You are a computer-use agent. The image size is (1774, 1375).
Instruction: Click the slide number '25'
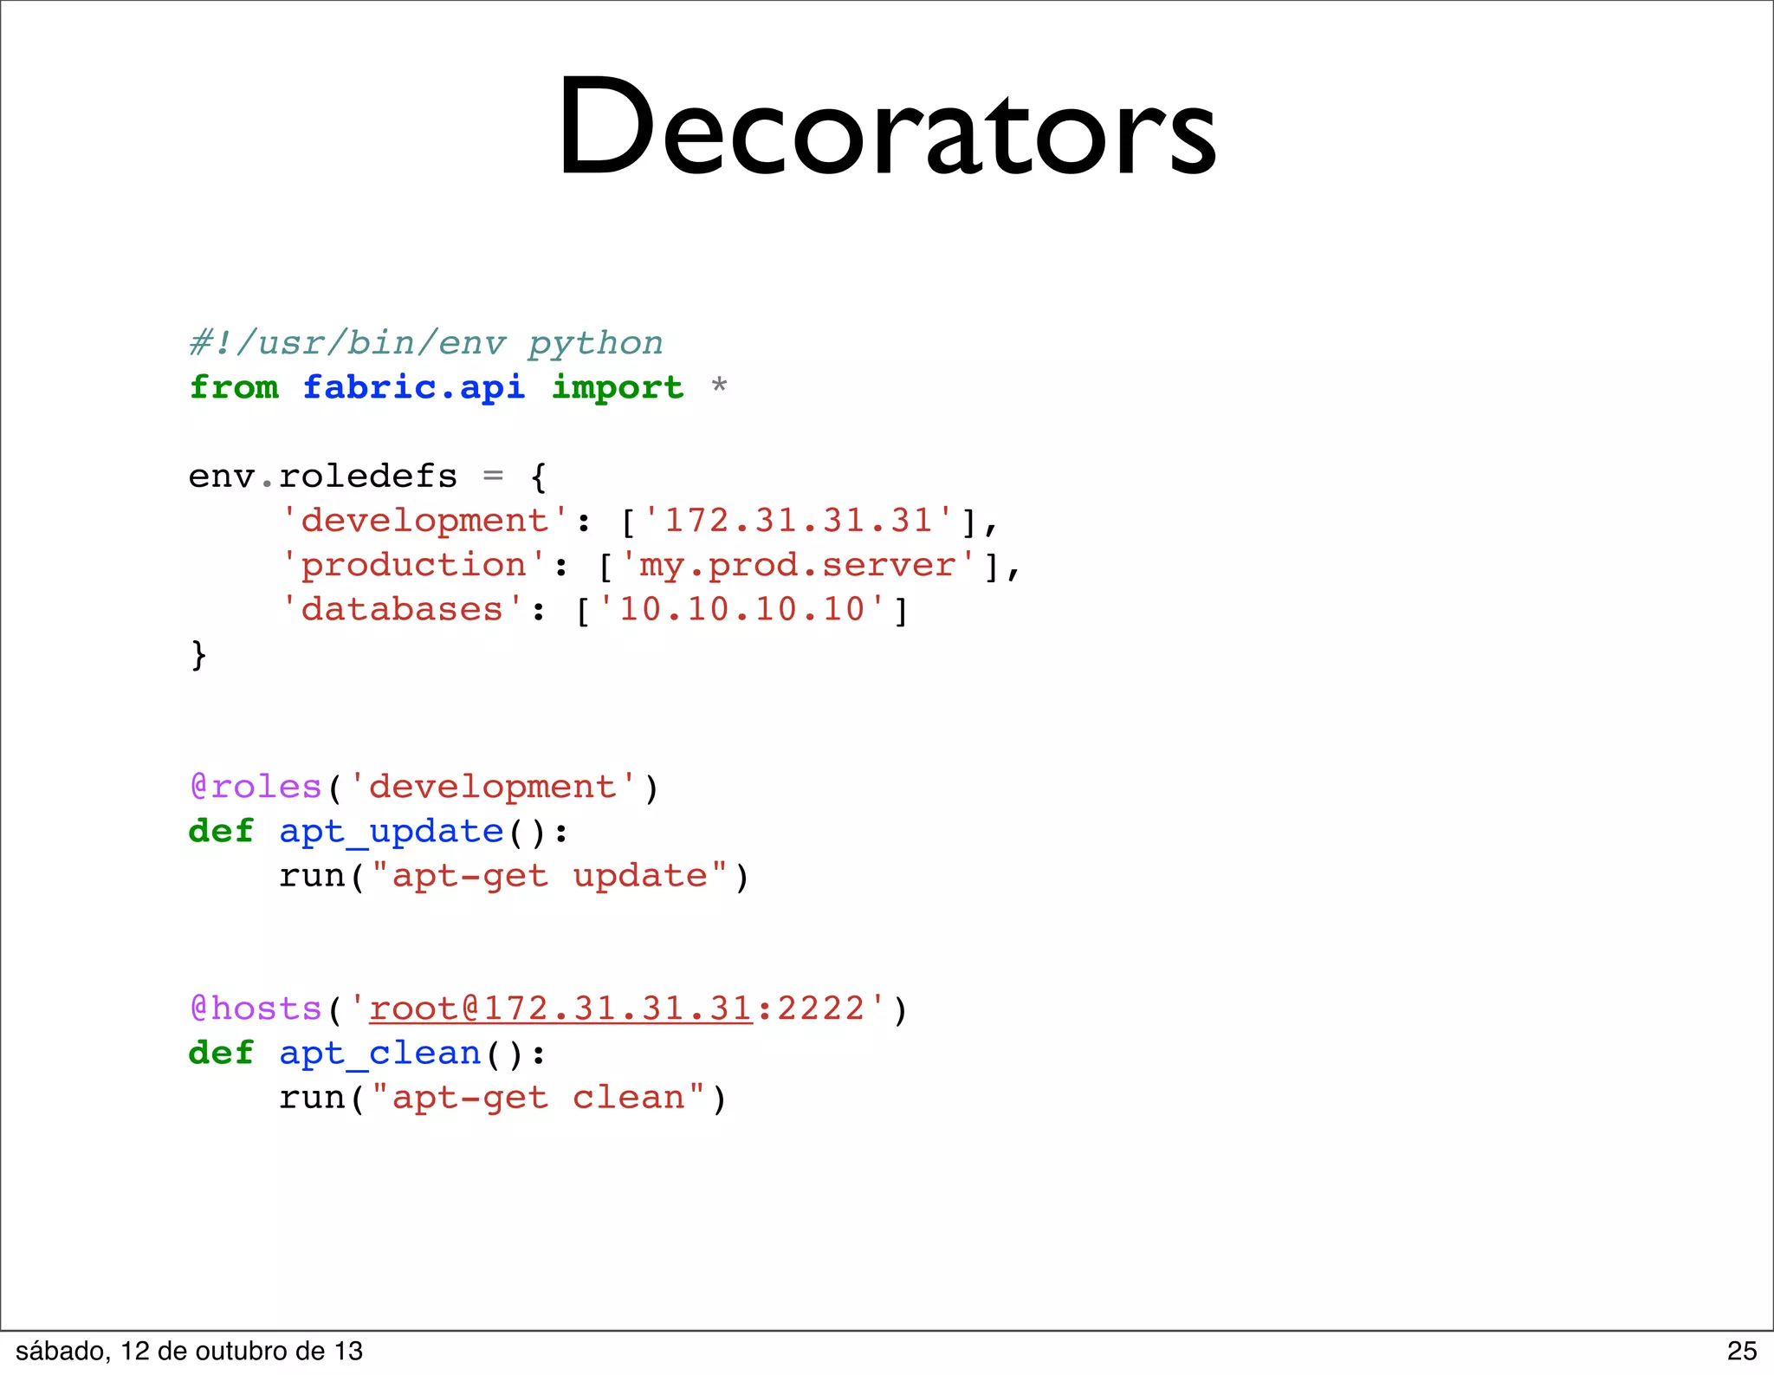(1742, 1351)
